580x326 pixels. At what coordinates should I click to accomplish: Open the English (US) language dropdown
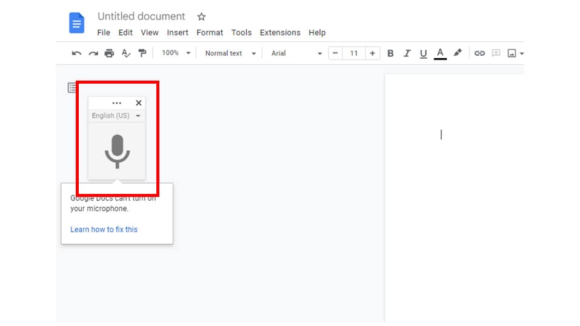pos(116,116)
